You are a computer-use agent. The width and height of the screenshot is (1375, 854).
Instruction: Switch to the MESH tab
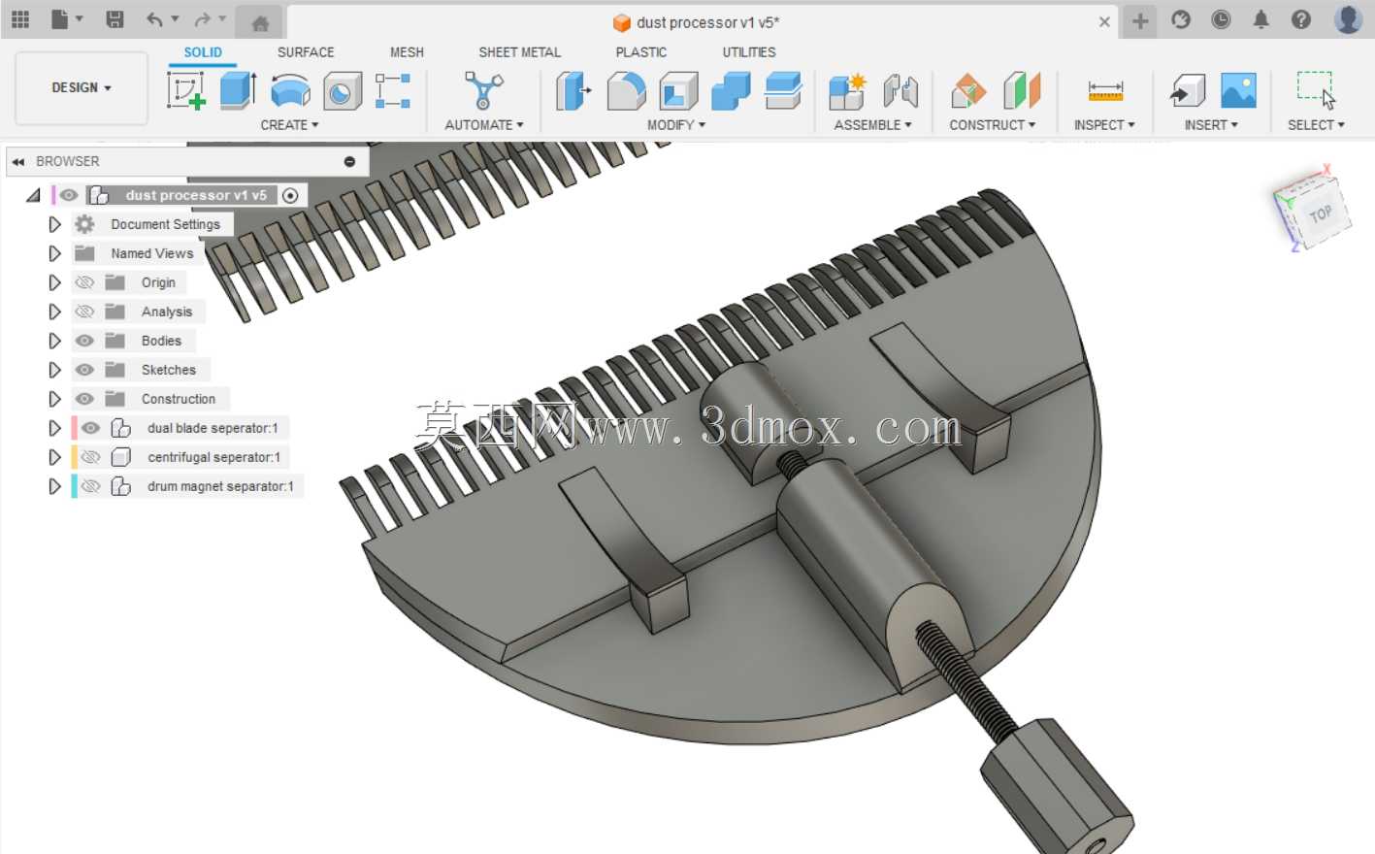(407, 52)
